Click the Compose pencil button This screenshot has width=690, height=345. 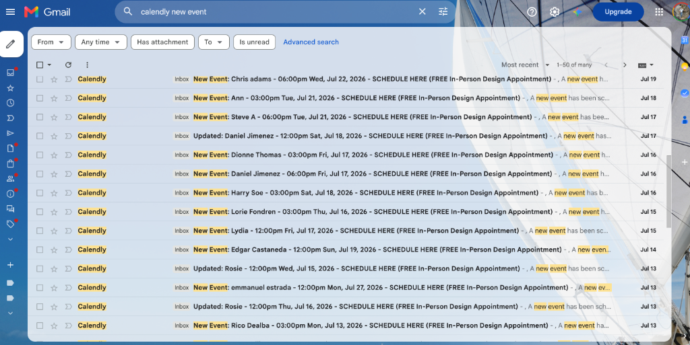(11, 44)
